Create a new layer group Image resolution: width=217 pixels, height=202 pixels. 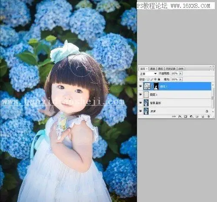click(x=197, y=117)
